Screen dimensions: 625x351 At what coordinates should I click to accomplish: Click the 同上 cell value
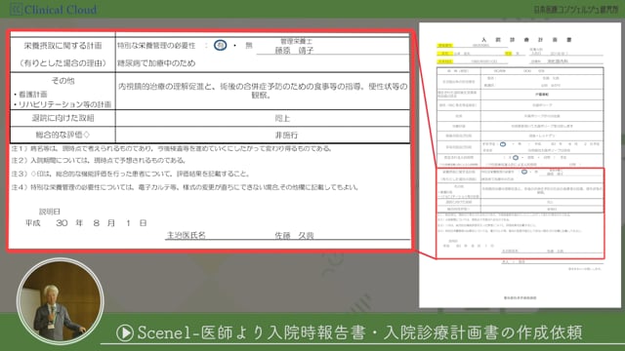[282, 118]
